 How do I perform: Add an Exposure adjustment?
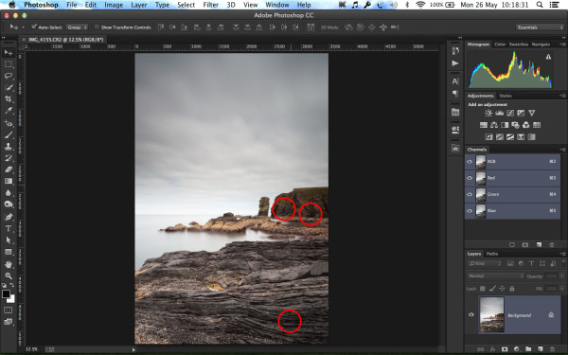pyautogui.click(x=521, y=113)
